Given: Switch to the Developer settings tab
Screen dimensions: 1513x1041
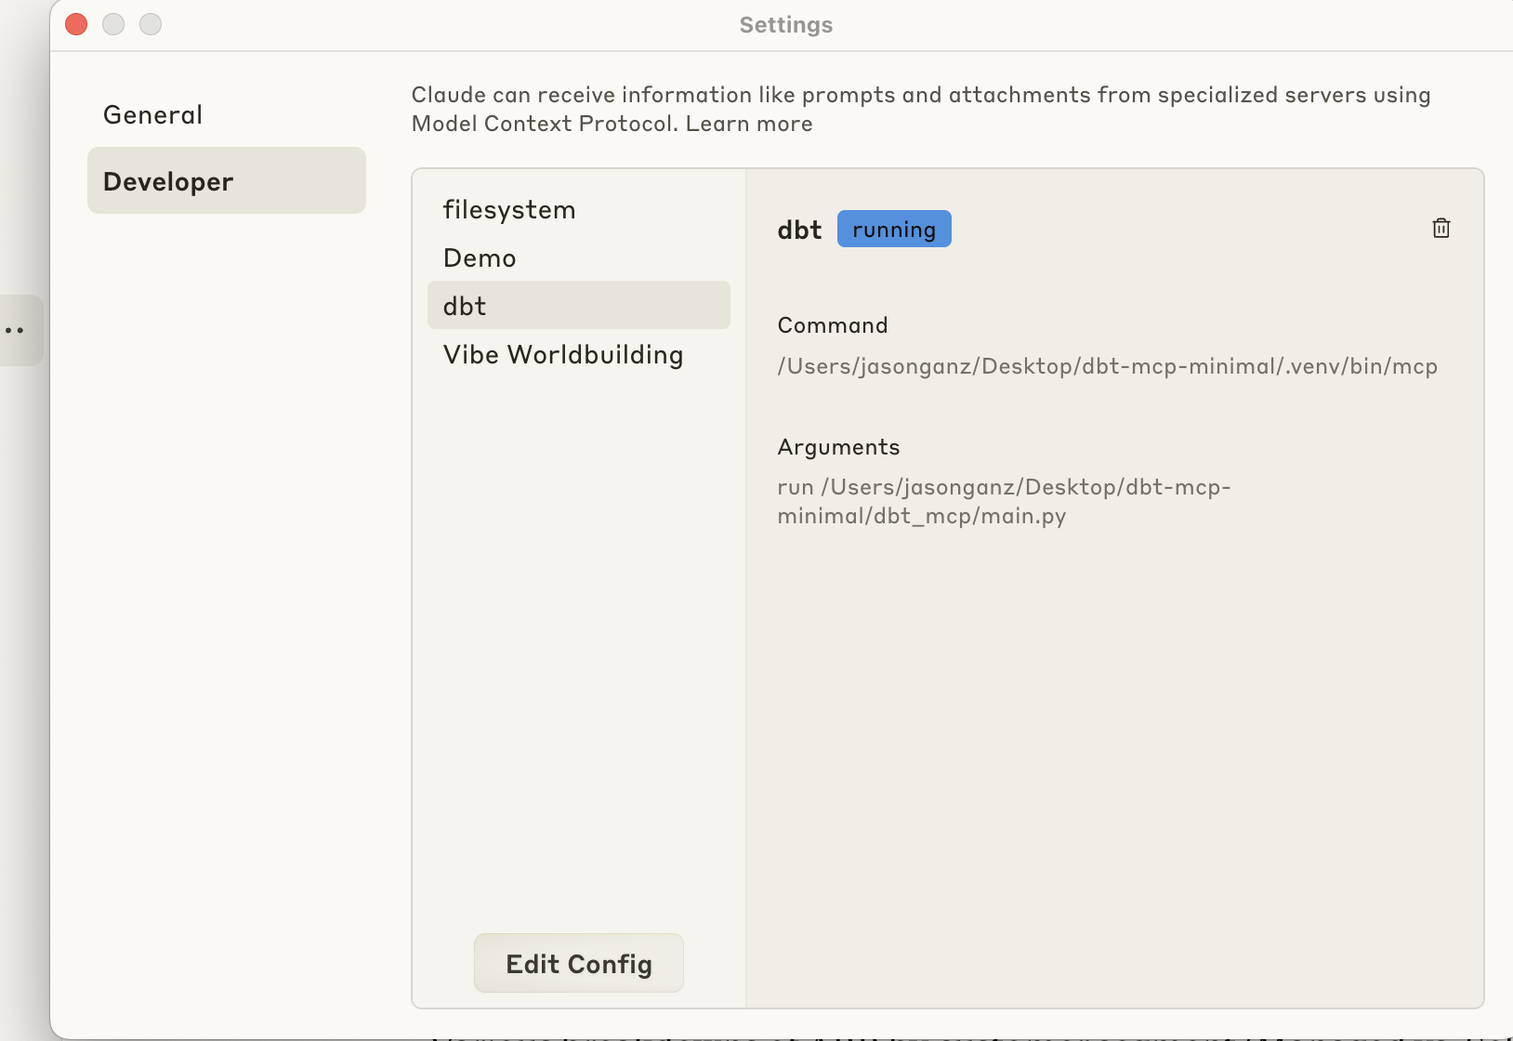Looking at the screenshot, I should click(x=167, y=181).
